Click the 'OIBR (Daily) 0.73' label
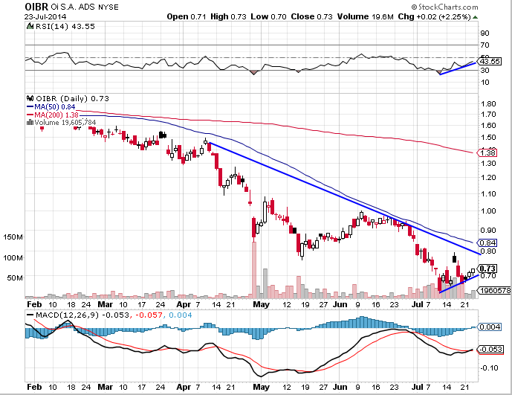This screenshot has width=512, height=395. (x=72, y=98)
